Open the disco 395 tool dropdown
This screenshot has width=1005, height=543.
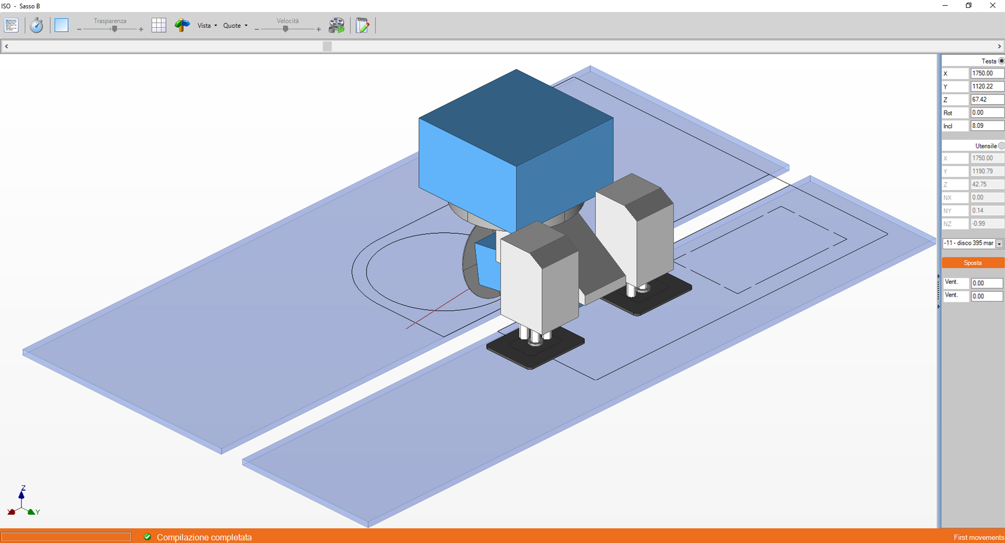[x=999, y=243]
